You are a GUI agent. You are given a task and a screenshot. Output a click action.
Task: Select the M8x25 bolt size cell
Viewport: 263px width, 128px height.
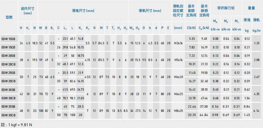click(x=178, y=110)
